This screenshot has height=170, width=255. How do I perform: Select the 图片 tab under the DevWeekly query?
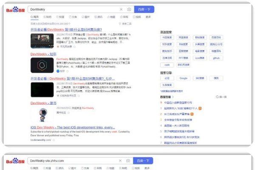pyautogui.click(x=86, y=17)
